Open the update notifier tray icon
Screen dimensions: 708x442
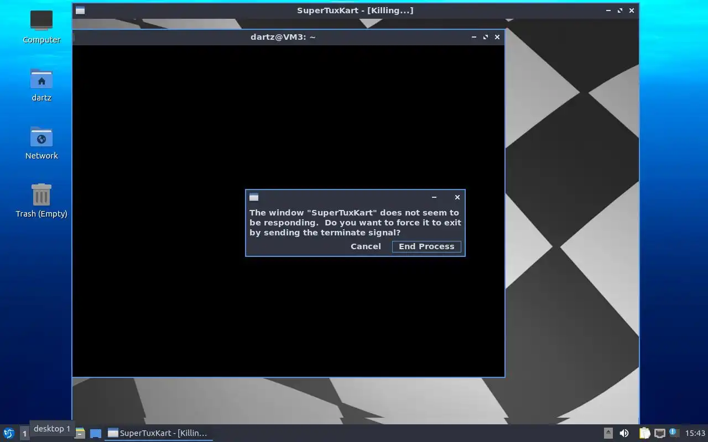pyautogui.click(x=674, y=433)
